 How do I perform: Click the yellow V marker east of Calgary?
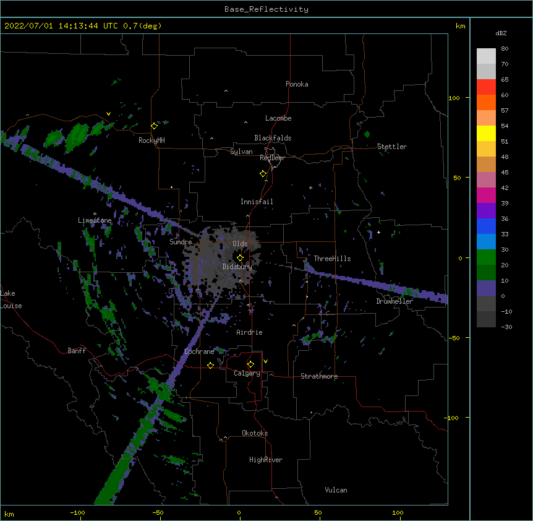tap(265, 361)
